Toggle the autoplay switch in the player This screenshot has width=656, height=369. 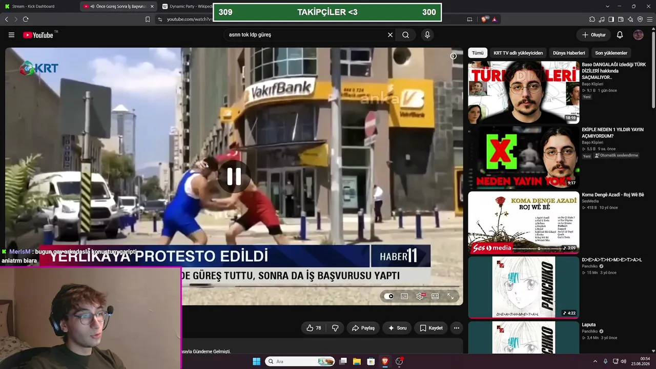[x=389, y=296]
